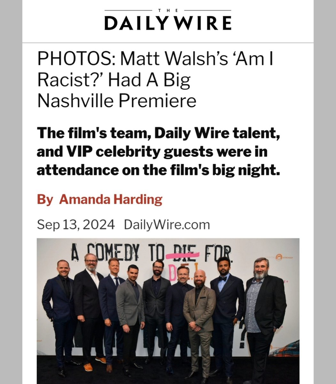Click the Digital Astronaut logo in photo
The width and height of the screenshot is (336, 384).
click(x=279, y=257)
